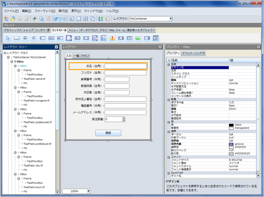Switch to the イベント ハンドラ tab
This screenshot has height=197, width=264.
point(193,53)
